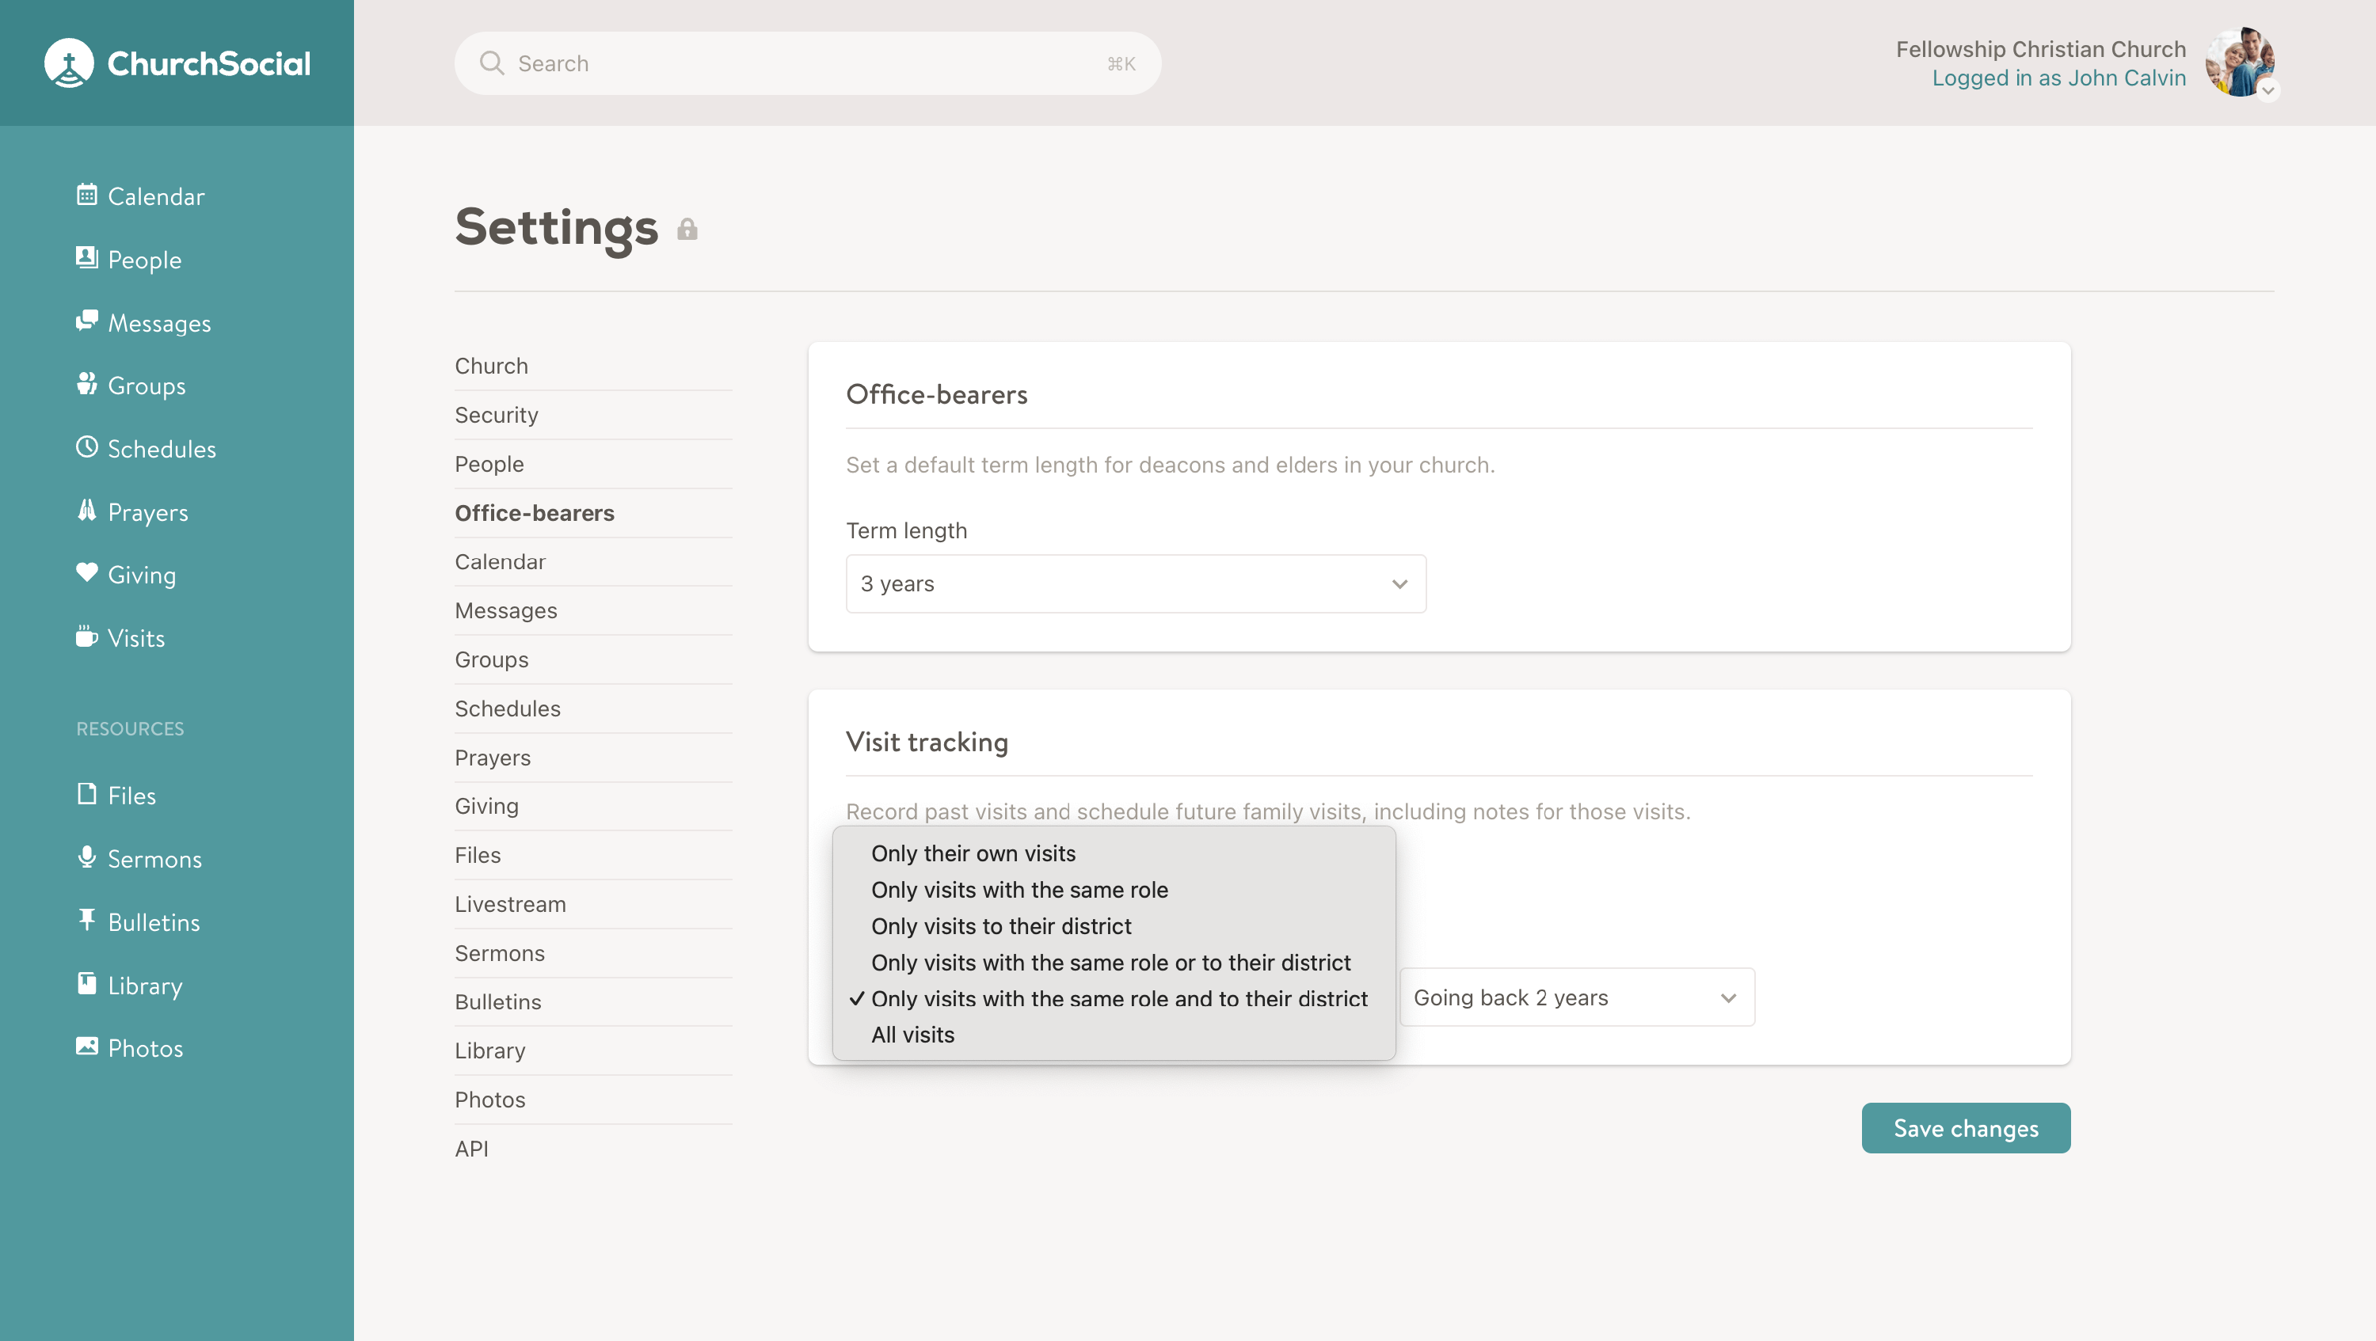Viewport: 2376px width, 1341px height.
Task: Choose the 'All visits' dropdown option
Action: point(912,1034)
